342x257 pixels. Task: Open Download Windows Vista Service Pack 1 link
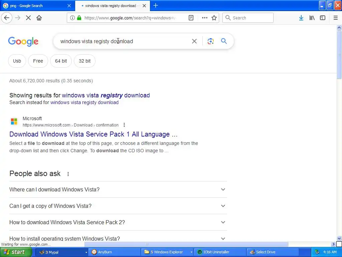94,134
